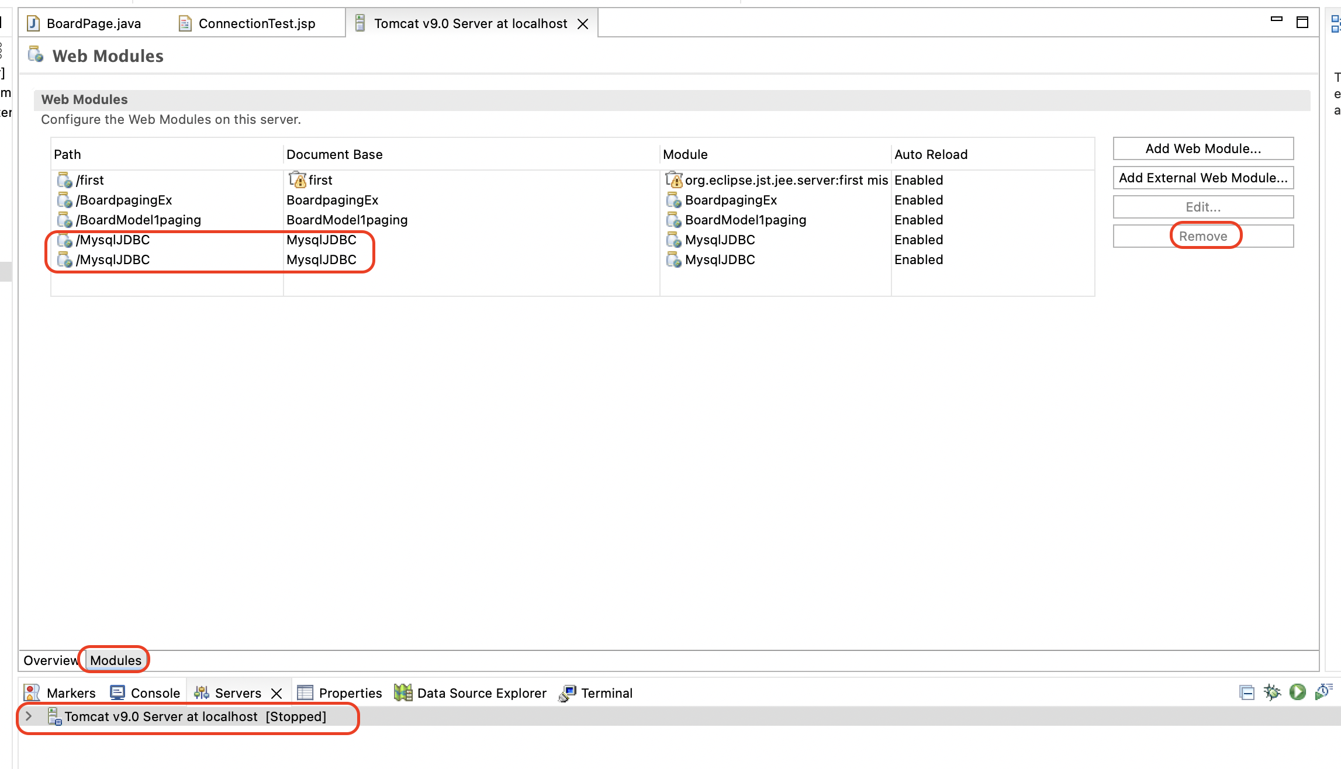Open the BoardPage.java editor tab
Viewport: 1341px width, 769px height.
tap(94, 23)
